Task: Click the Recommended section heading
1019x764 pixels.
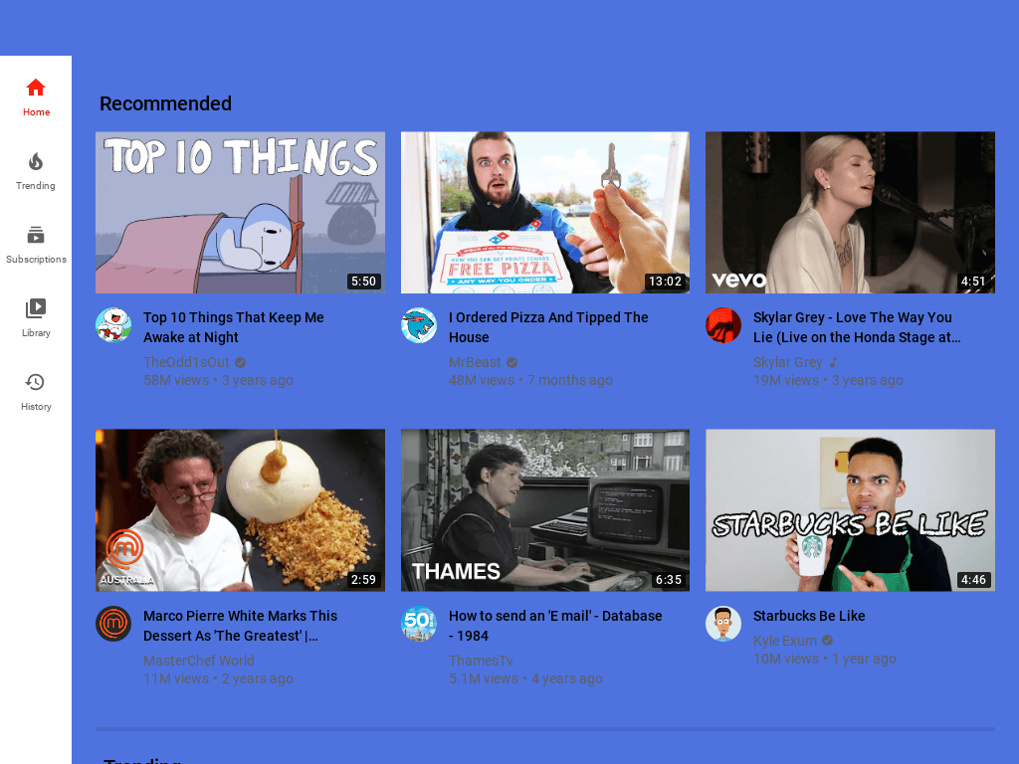Action: coord(166,103)
